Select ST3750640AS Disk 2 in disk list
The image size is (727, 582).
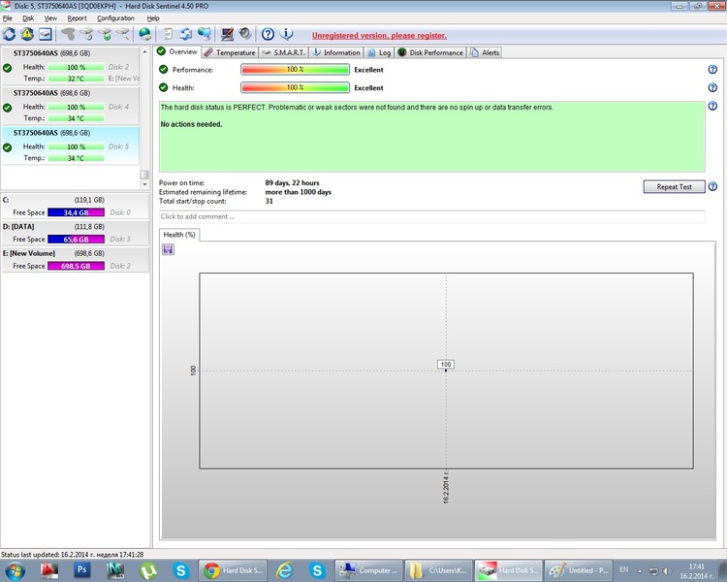71,66
